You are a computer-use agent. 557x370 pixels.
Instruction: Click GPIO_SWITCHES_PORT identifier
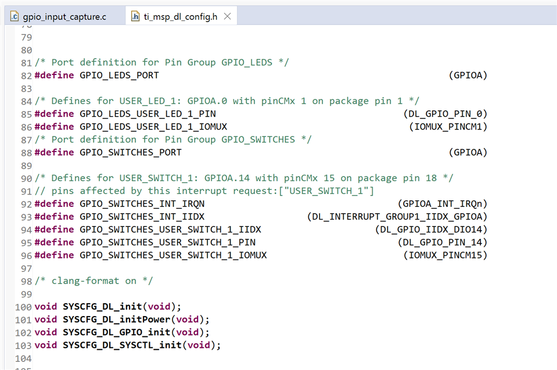pos(130,152)
